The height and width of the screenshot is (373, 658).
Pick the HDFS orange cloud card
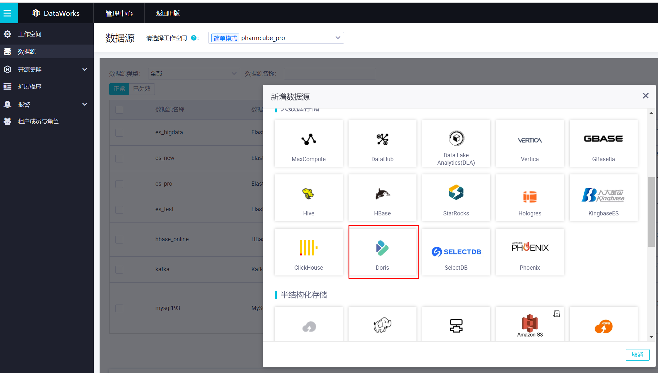(x=603, y=324)
